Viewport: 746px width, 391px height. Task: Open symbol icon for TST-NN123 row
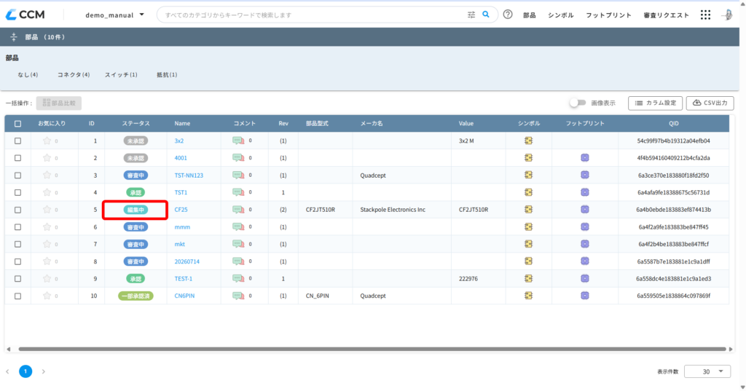(529, 175)
